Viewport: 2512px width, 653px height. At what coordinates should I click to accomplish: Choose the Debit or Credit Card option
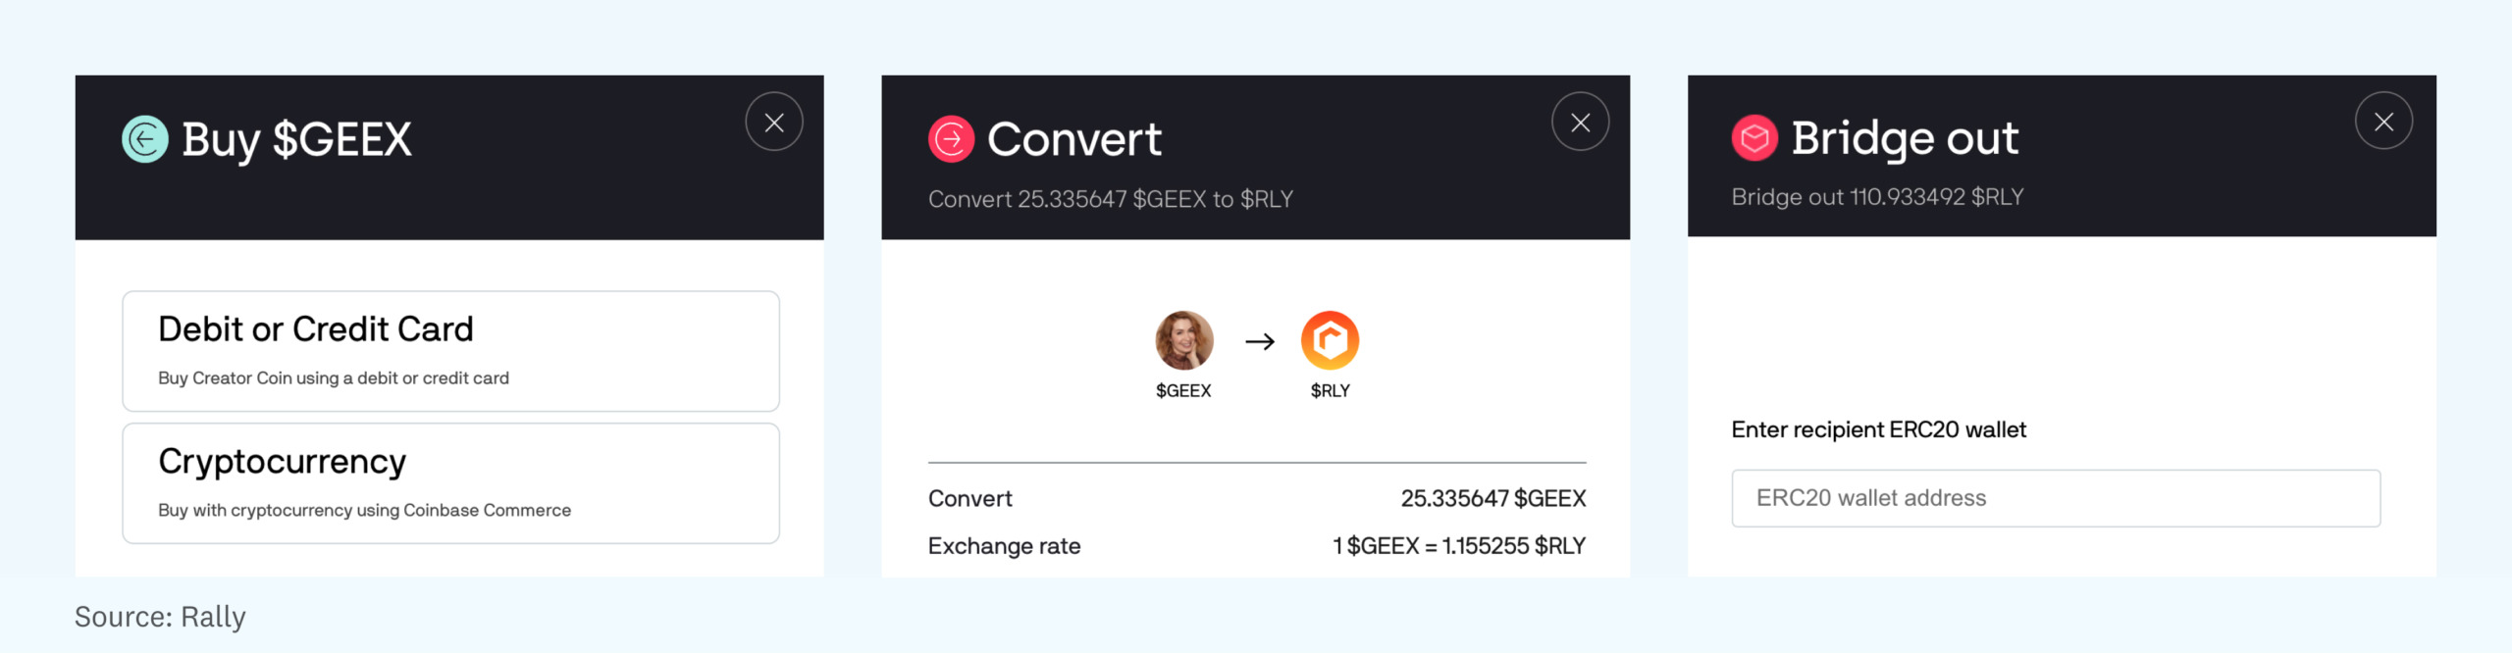[450, 350]
